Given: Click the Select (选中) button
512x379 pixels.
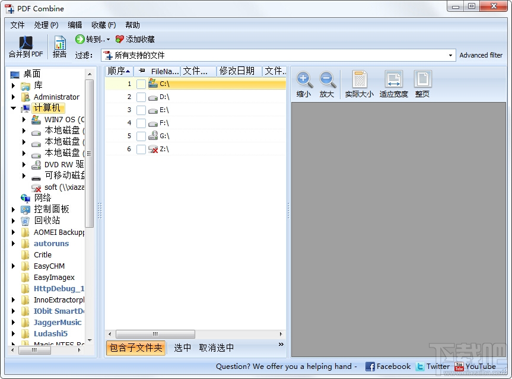Looking at the screenshot, I should pyautogui.click(x=182, y=348).
